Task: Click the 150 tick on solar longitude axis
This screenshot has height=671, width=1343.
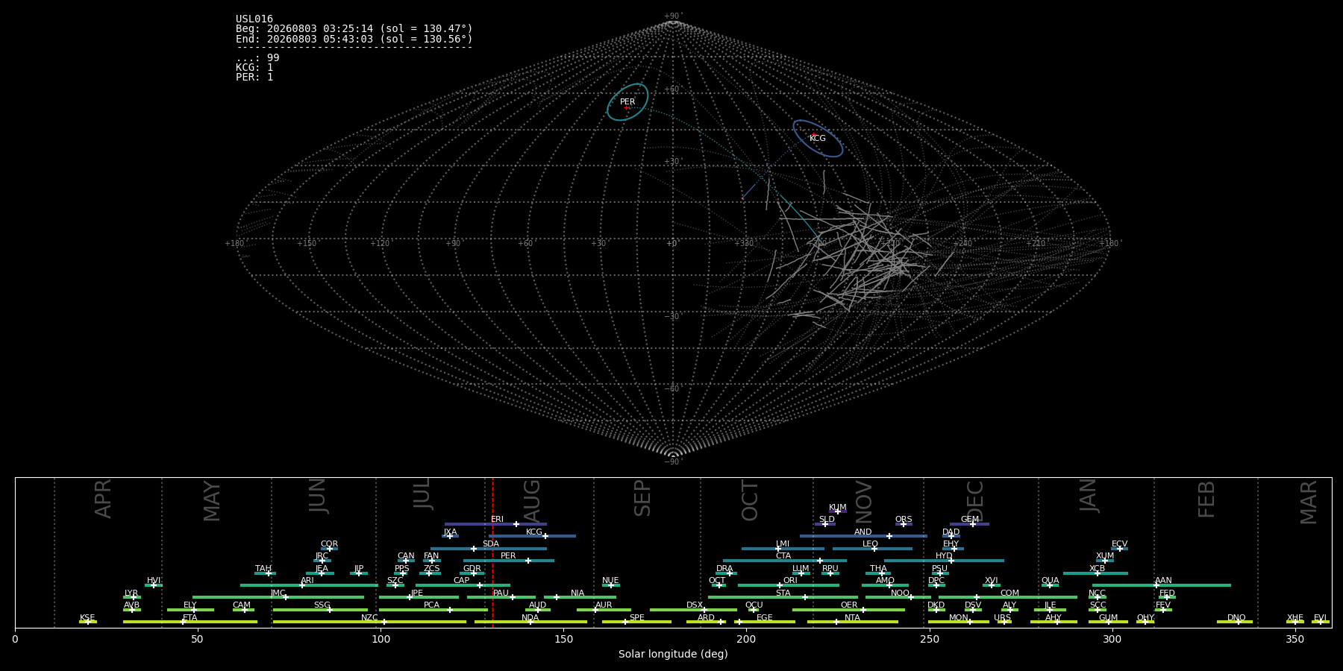Action: point(563,639)
